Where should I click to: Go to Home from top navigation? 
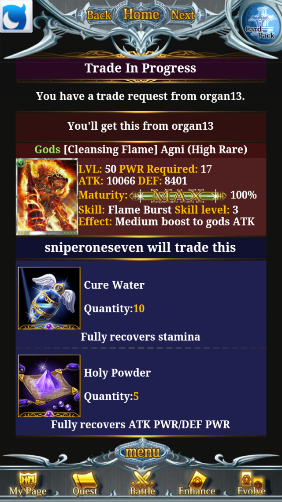point(141,14)
